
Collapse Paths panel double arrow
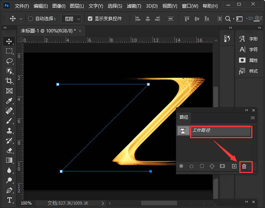coord(247,110)
